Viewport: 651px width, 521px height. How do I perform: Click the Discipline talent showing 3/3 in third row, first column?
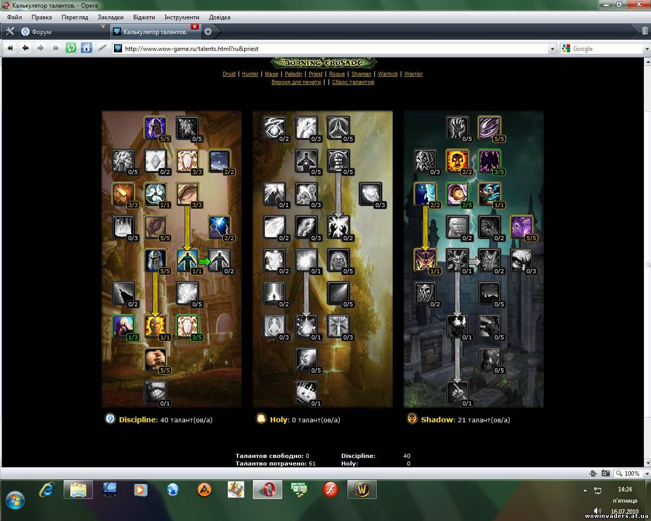(x=123, y=194)
